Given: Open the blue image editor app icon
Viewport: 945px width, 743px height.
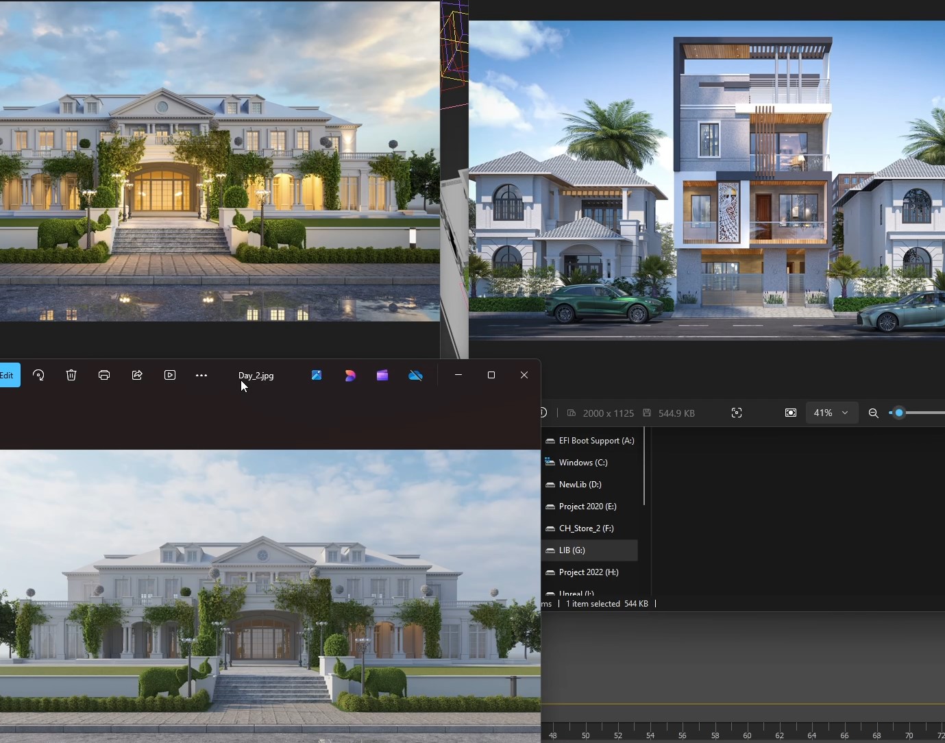Looking at the screenshot, I should (x=317, y=375).
